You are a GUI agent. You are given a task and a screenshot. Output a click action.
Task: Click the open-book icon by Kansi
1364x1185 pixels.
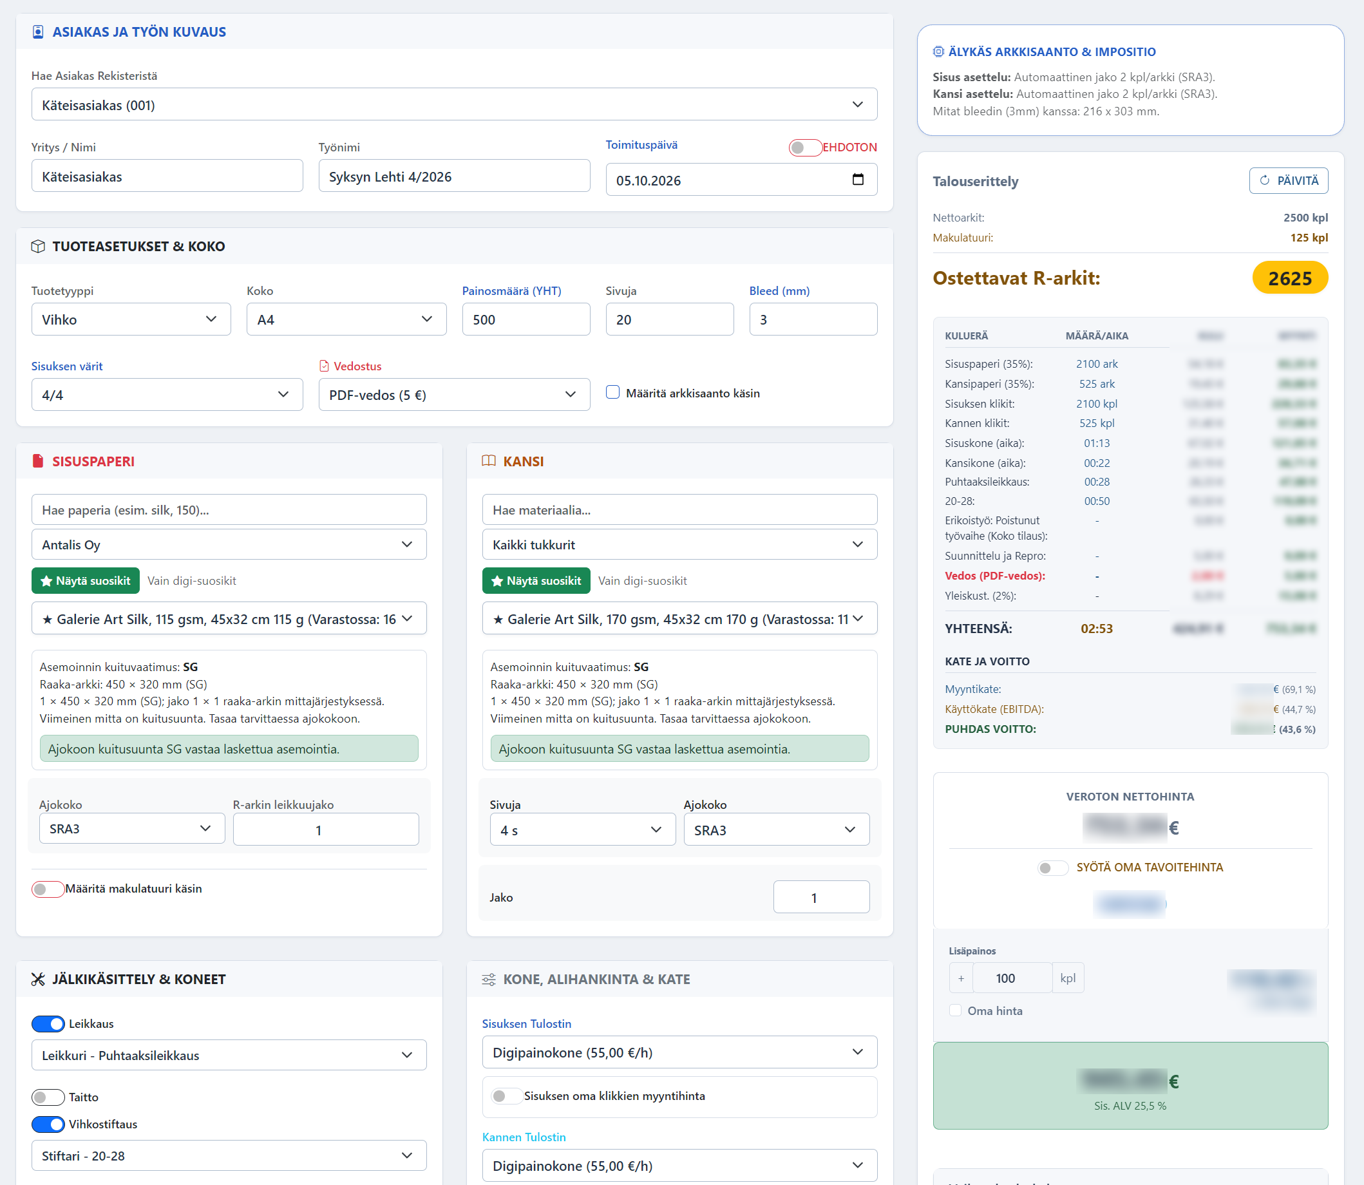tap(489, 461)
